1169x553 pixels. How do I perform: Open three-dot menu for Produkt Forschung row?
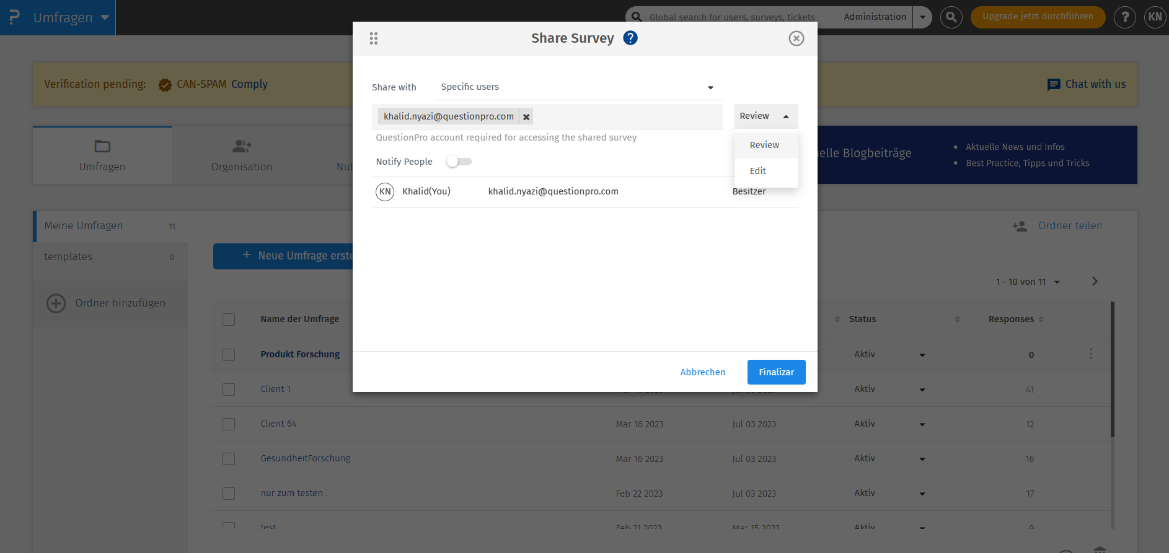pos(1091,354)
